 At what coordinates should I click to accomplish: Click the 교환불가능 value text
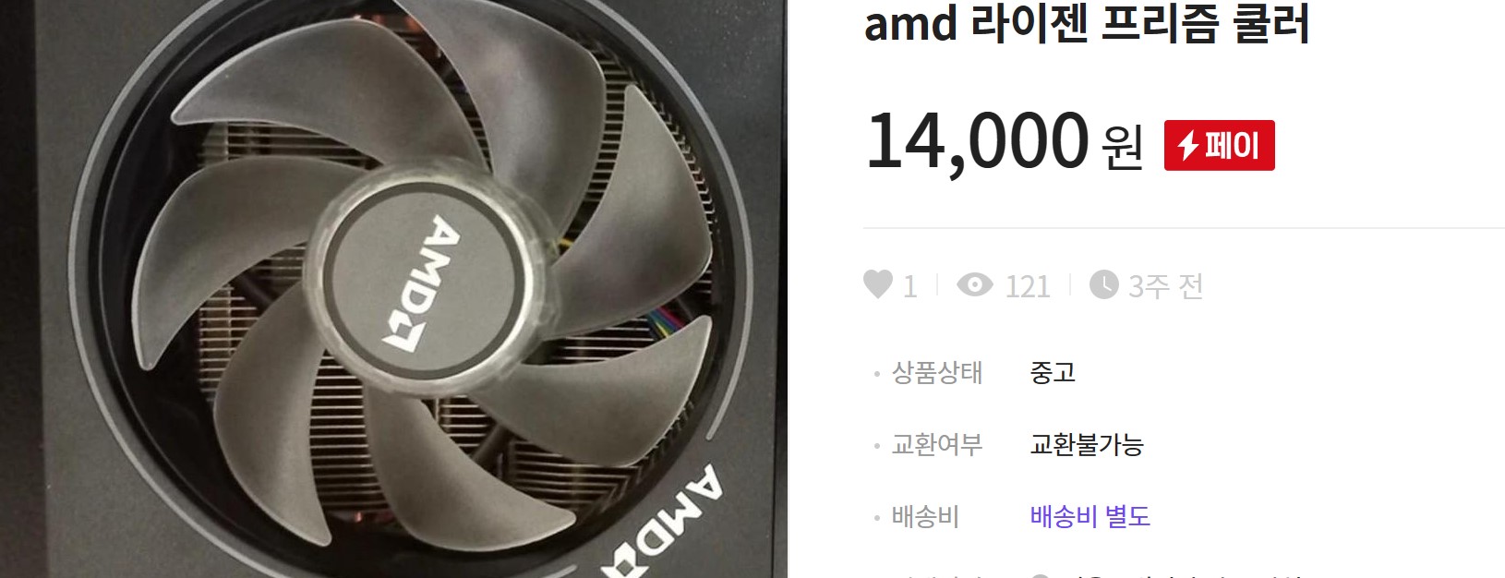point(1087,444)
